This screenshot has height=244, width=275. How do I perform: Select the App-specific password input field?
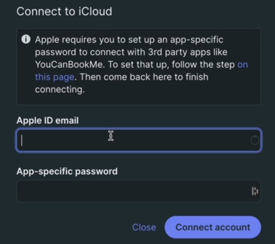tap(132, 191)
